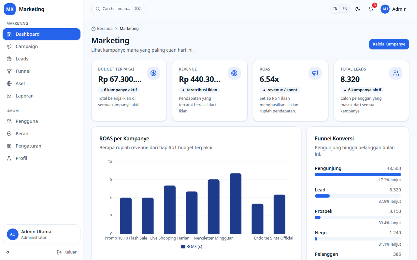Open the Dashboard sidebar item
The image size is (417, 260).
pos(41,34)
